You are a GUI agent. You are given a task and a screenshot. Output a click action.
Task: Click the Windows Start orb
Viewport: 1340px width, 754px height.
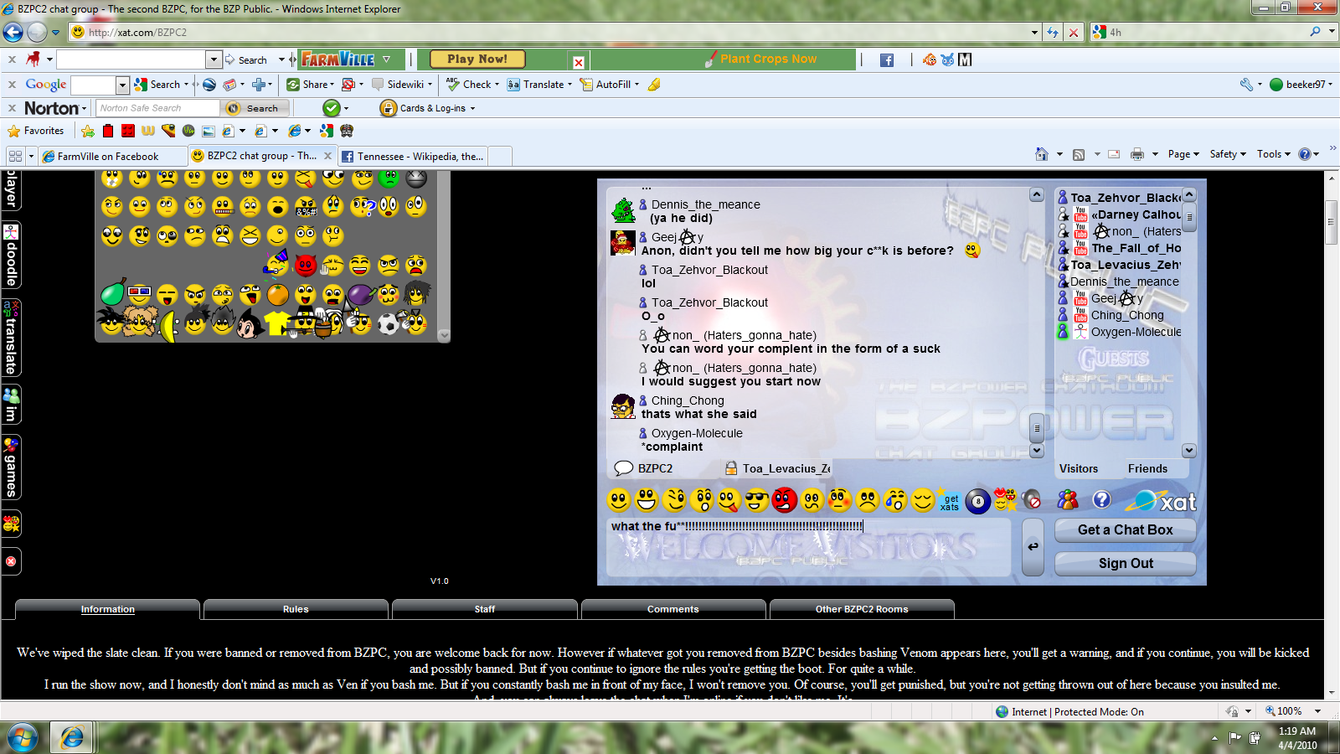[x=23, y=737]
